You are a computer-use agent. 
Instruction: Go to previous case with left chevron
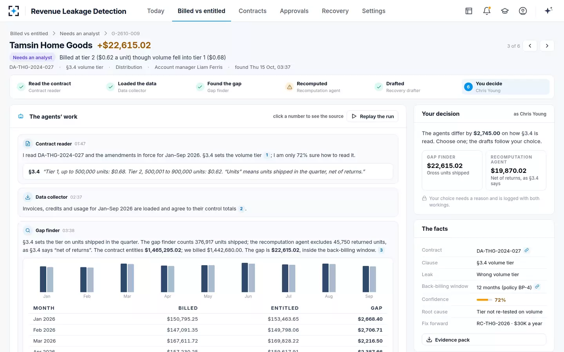pos(530,46)
